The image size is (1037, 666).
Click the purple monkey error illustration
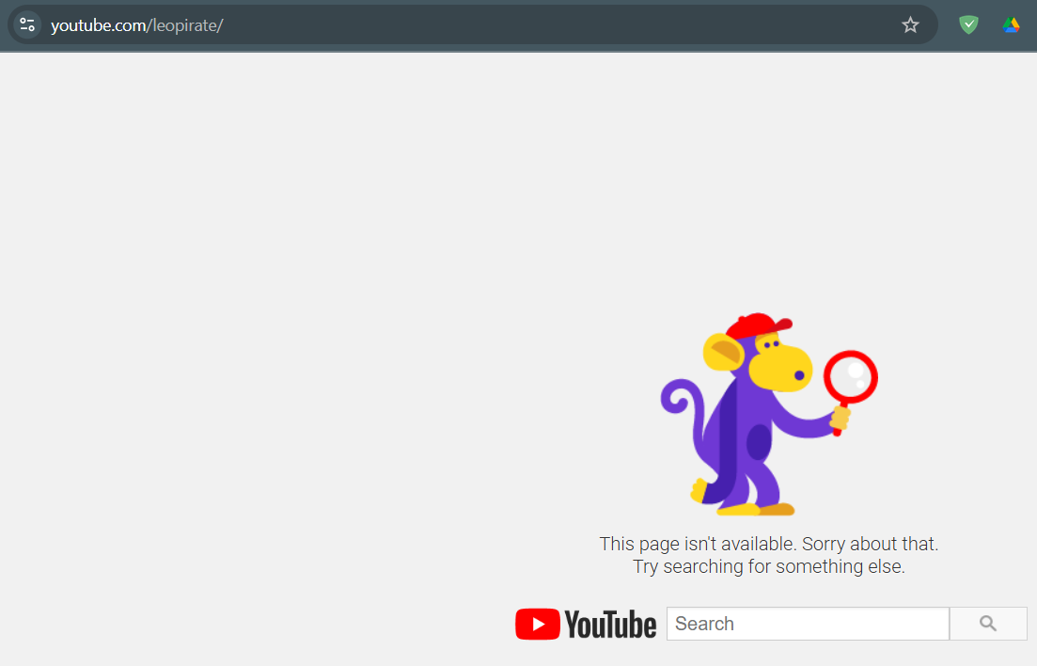tap(768, 414)
